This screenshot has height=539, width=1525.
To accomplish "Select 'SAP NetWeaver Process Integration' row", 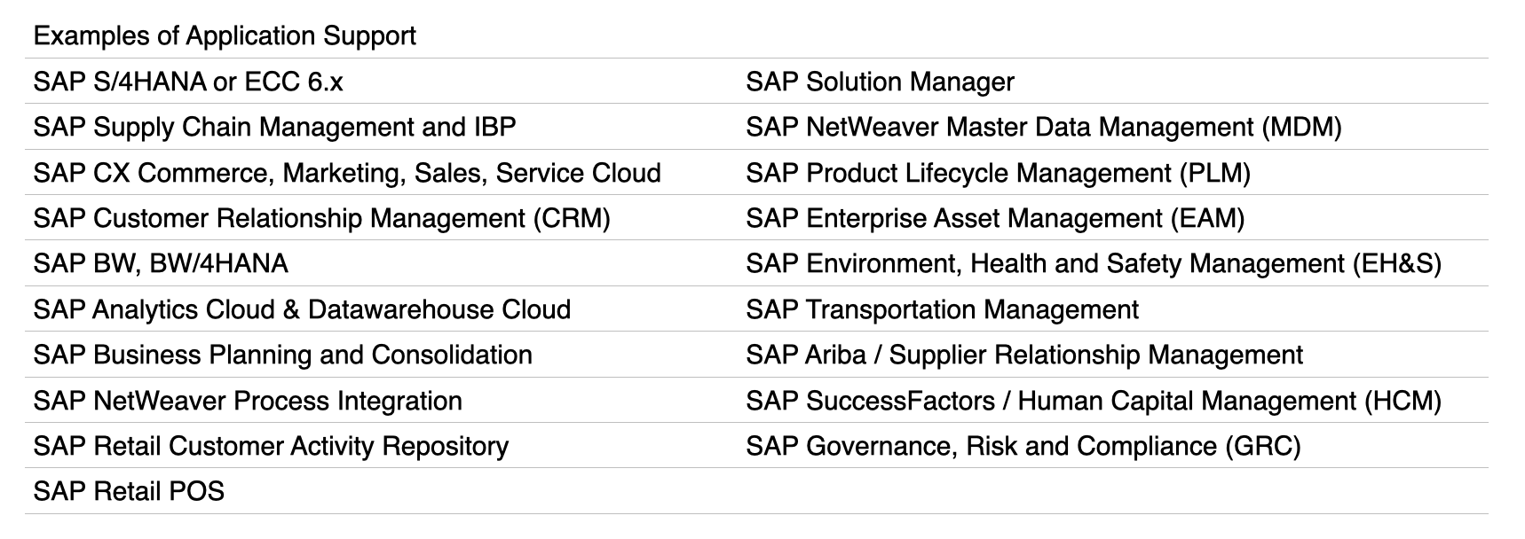I will (x=248, y=401).
